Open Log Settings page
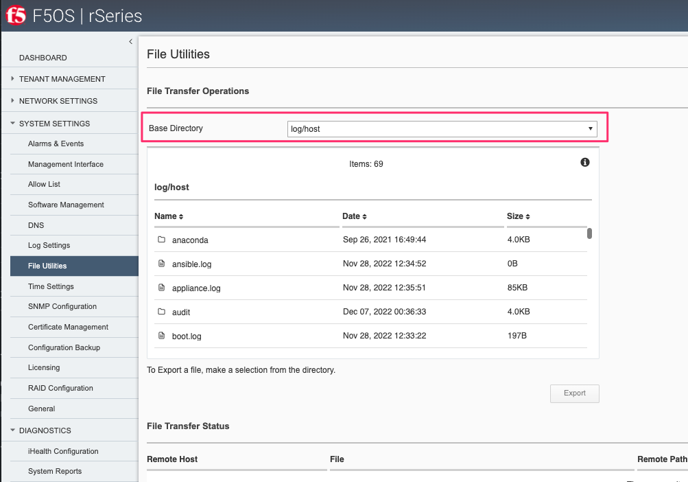 pyautogui.click(x=49, y=245)
